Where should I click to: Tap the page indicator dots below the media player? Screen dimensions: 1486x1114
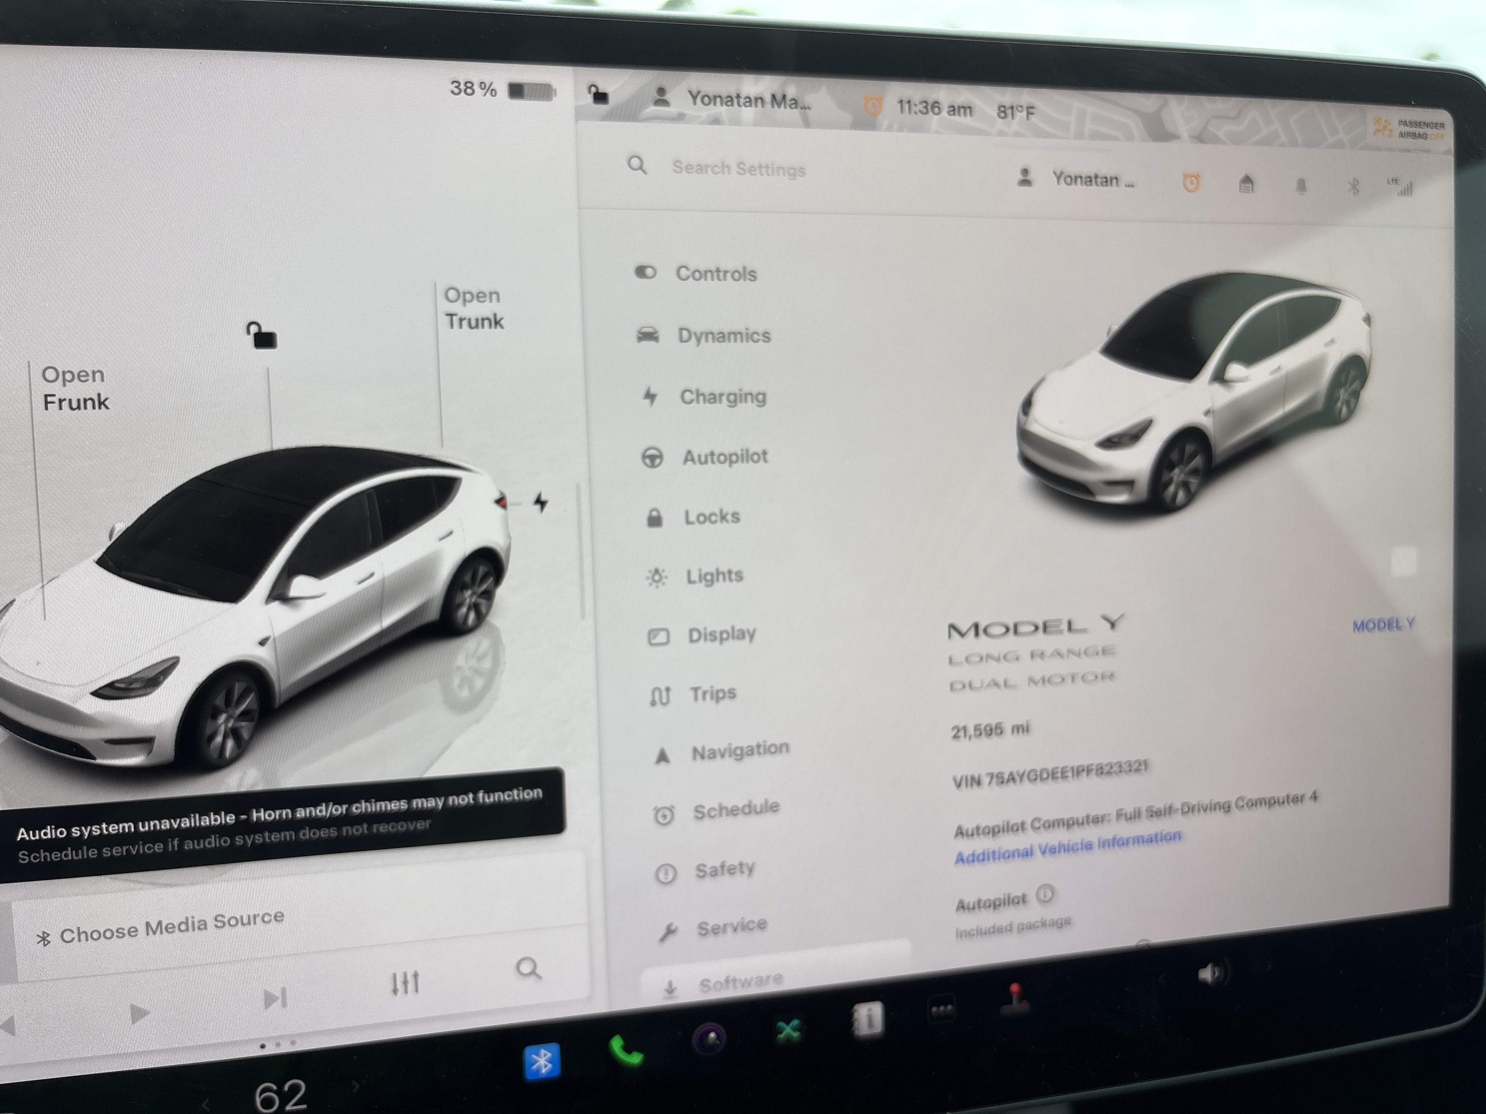pyautogui.click(x=278, y=1044)
